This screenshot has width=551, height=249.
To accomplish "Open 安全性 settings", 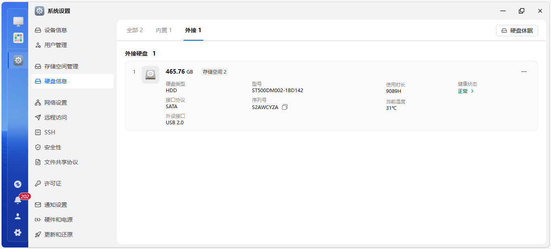I will click(x=73, y=147).
